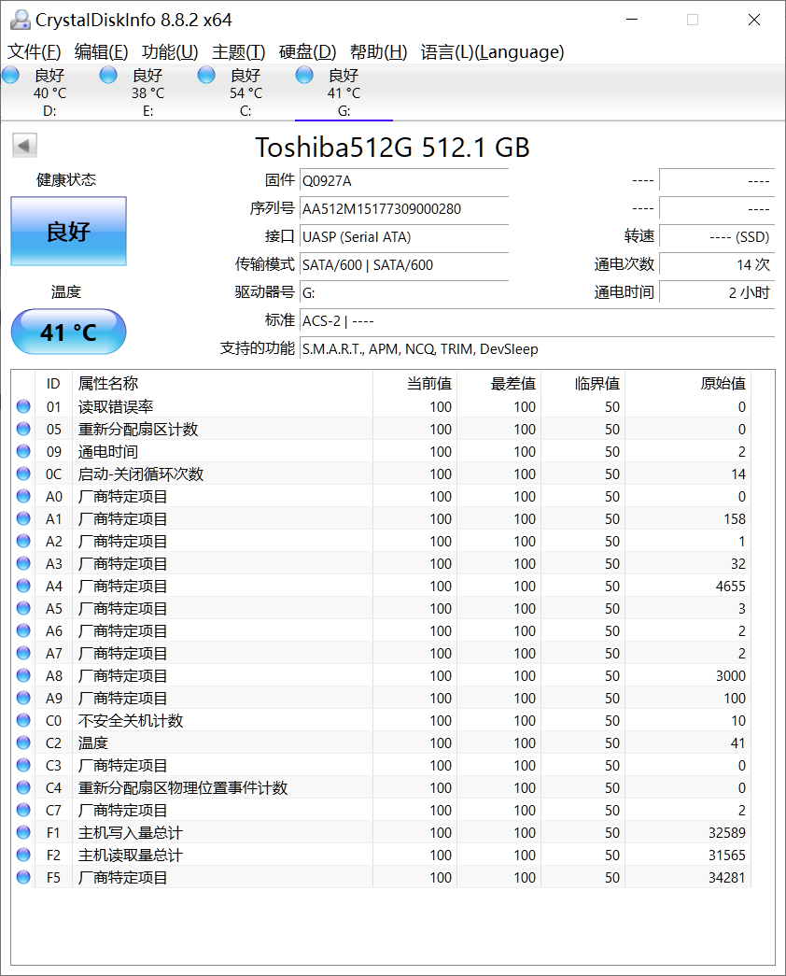Click the health circle above drive E:
Image resolution: width=786 pixels, height=976 pixels.
tap(107, 75)
